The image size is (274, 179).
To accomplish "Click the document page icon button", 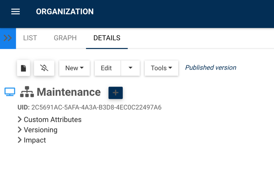I will [x=24, y=68].
